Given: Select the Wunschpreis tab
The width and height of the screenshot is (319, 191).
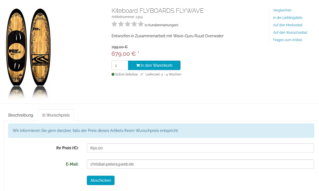Looking at the screenshot, I should pos(56,115).
